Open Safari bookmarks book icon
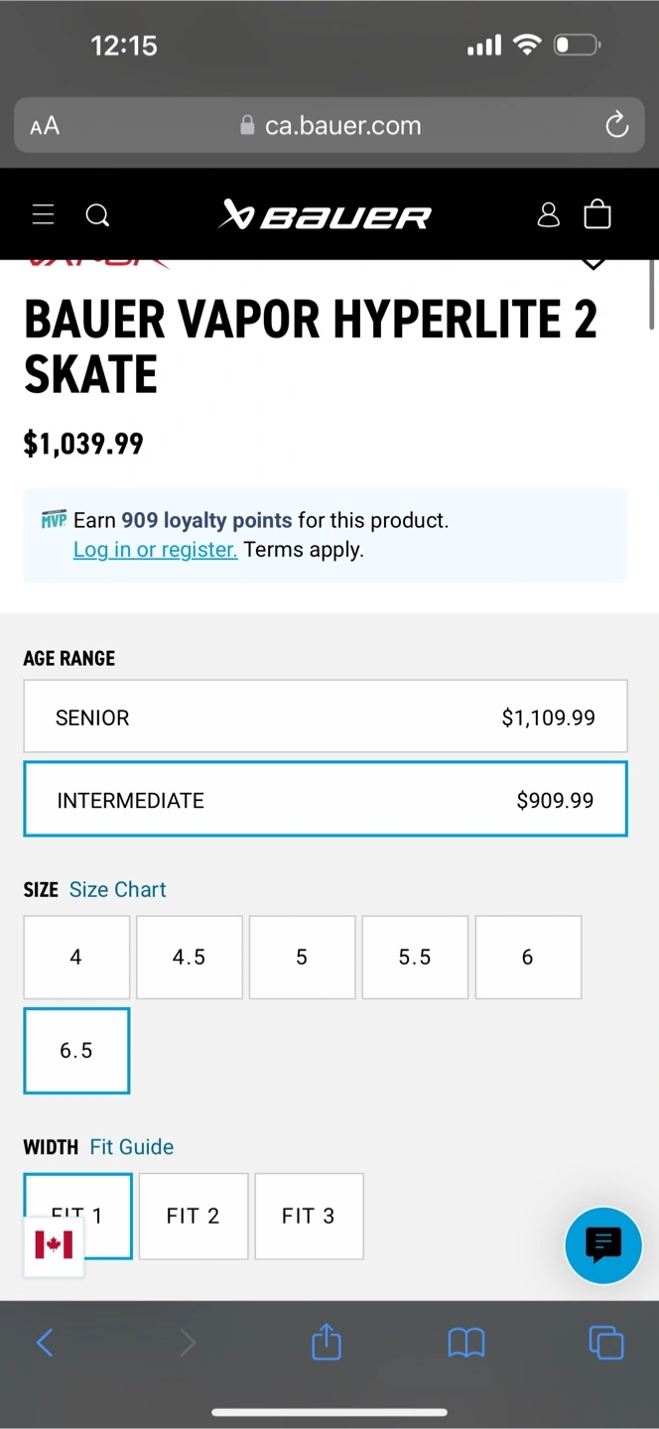This screenshot has width=659, height=1429. coord(466,1344)
